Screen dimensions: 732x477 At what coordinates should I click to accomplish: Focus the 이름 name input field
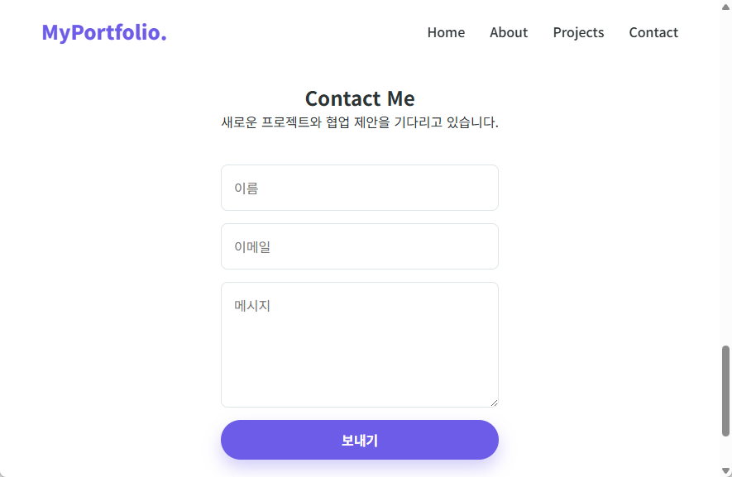[359, 187]
